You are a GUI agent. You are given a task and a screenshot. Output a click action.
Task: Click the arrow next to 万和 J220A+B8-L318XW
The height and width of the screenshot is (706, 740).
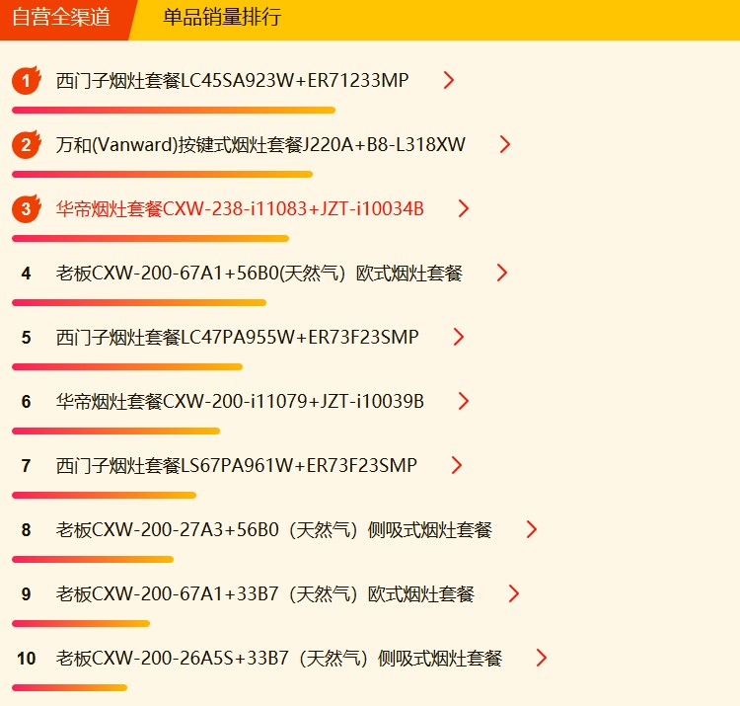505,144
